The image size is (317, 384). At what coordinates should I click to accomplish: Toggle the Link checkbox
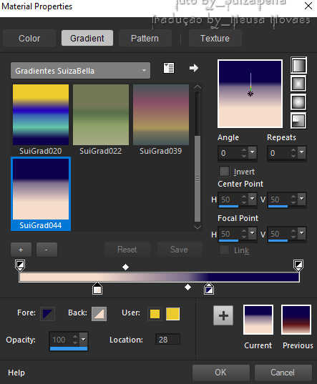point(224,250)
